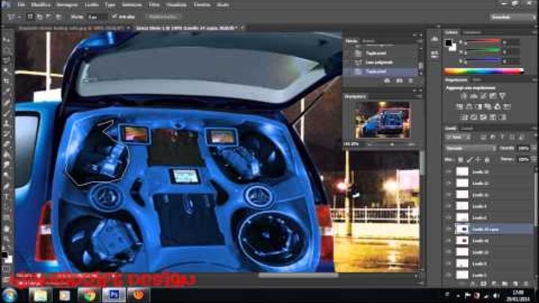Image resolution: width=539 pixels, height=303 pixels.
Task: Select the Lasso tool in the toolbox
Action: 7,61
